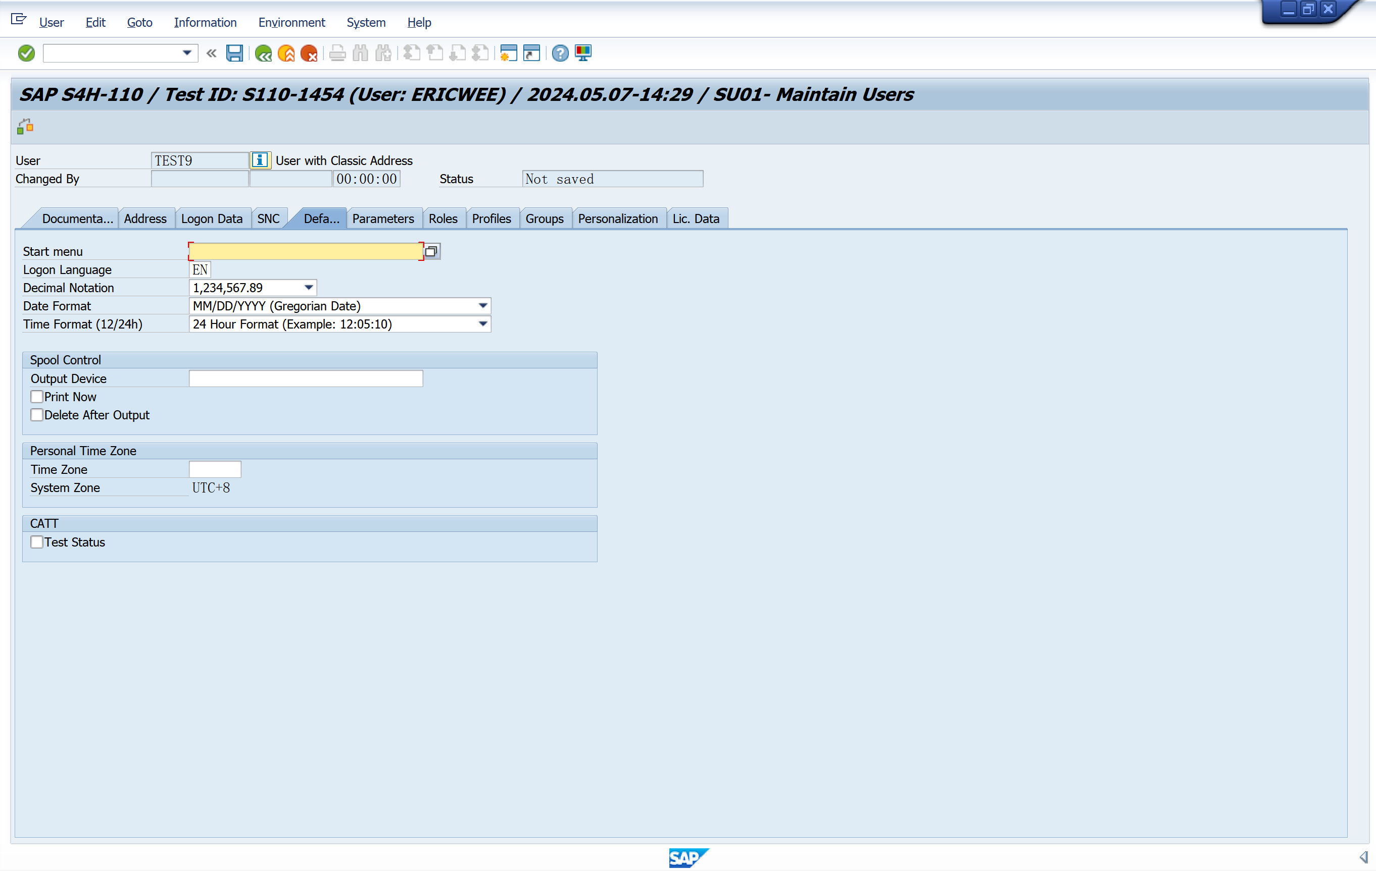This screenshot has height=871, width=1376.
Task: Click the green Enter checkmark icon
Action: pyautogui.click(x=26, y=53)
